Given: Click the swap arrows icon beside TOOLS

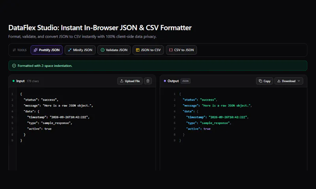Looking at the screenshot, I should pos(14,50).
